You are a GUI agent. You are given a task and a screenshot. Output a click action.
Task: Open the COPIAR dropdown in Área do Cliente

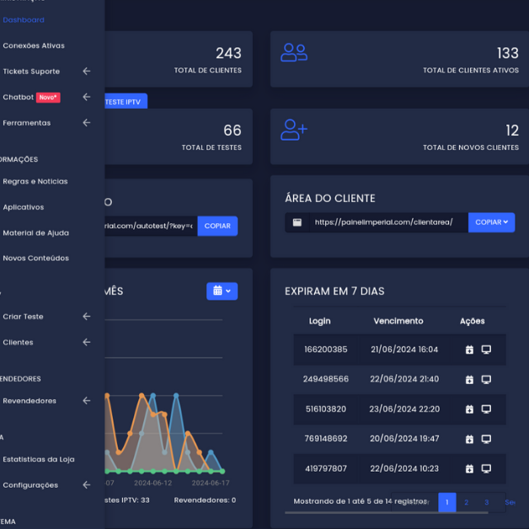[491, 222]
